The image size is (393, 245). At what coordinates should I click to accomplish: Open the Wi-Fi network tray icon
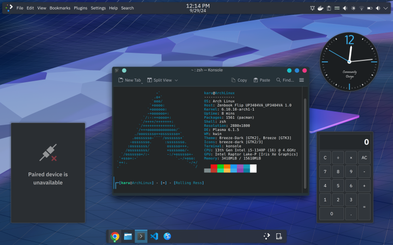pos(361,8)
